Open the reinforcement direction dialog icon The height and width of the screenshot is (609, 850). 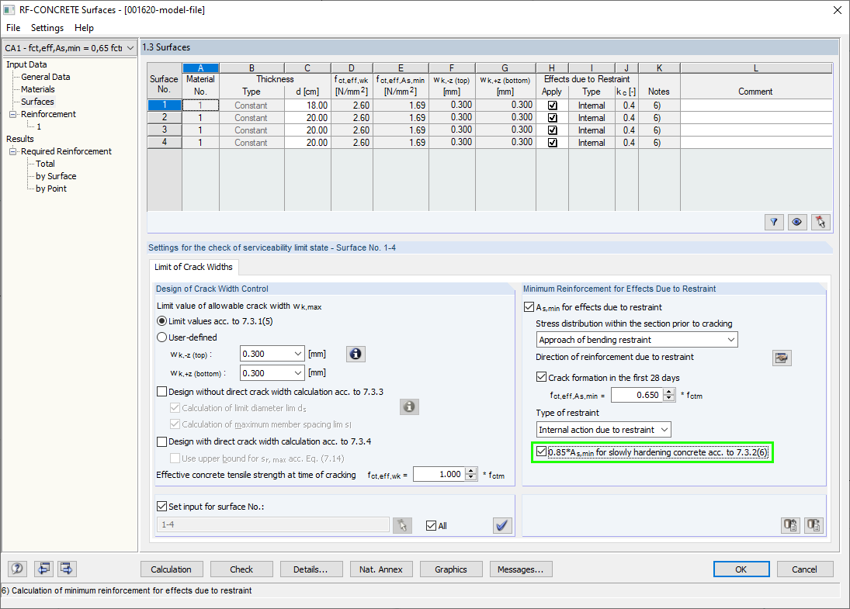(x=782, y=358)
